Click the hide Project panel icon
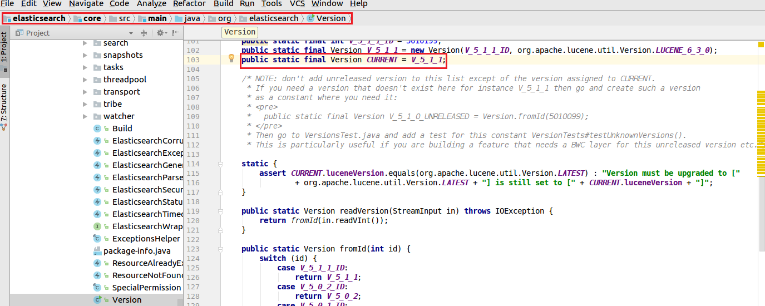The width and height of the screenshot is (765, 306). [x=176, y=33]
